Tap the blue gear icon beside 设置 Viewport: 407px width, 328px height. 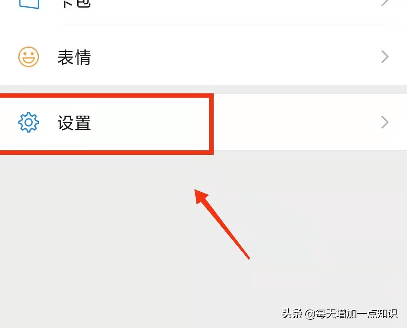(x=29, y=122)
